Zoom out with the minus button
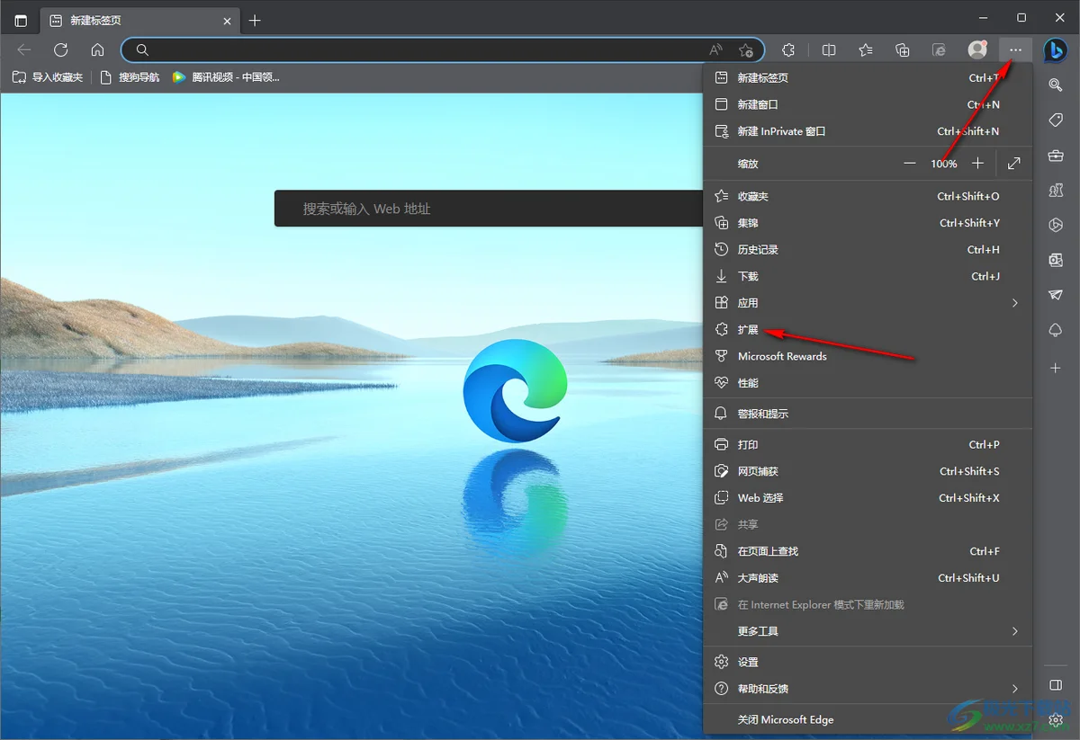Viewport: 1080px width, 740px height. click(910, 164)
